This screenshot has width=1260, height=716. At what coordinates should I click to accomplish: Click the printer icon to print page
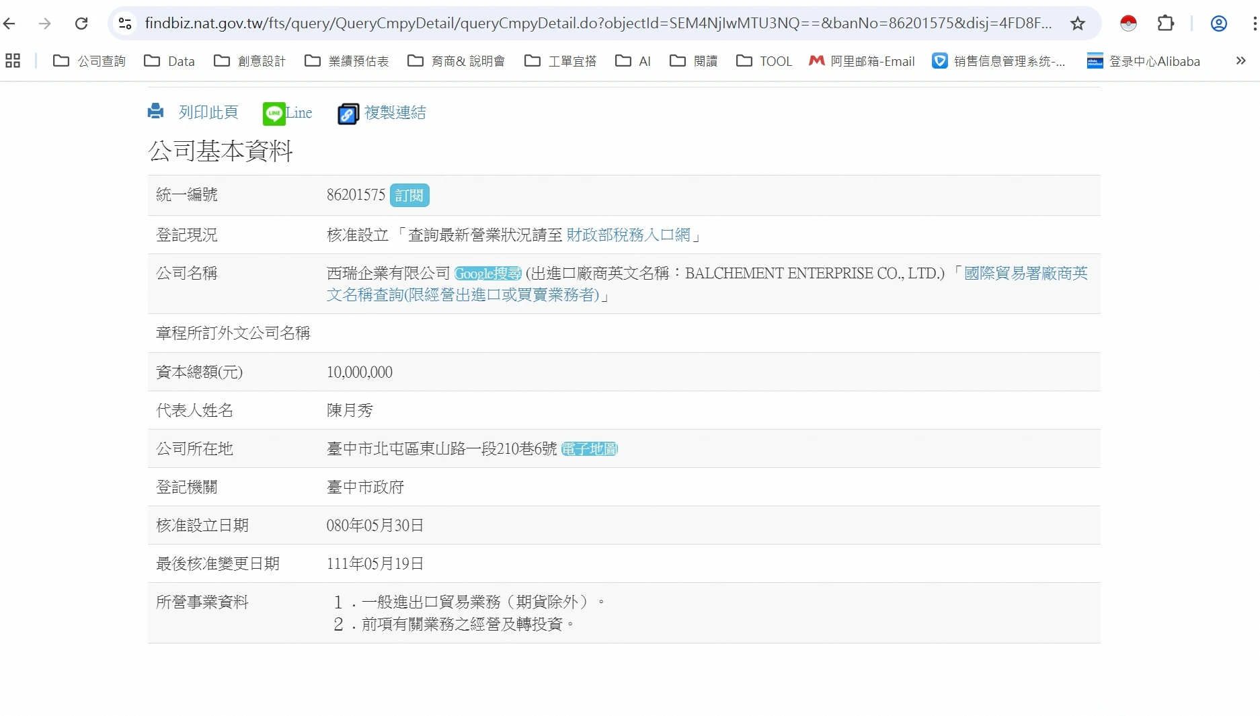point(156,112)
